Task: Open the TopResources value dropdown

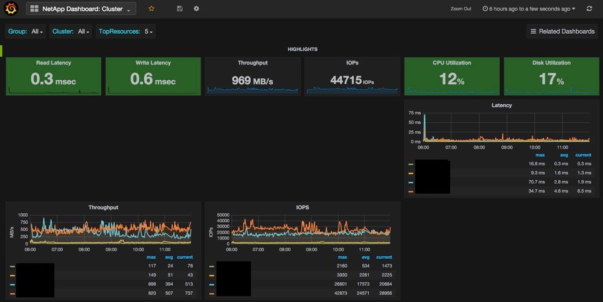Action: coord(148,31)
